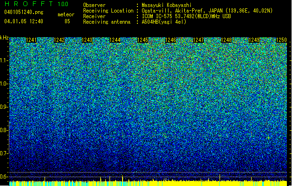Click the HROFFT 1.0.0 title text
The width and height of the screenshot is (292, 186).
[36, 4]
